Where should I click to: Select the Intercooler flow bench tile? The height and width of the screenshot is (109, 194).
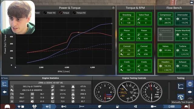182,19
